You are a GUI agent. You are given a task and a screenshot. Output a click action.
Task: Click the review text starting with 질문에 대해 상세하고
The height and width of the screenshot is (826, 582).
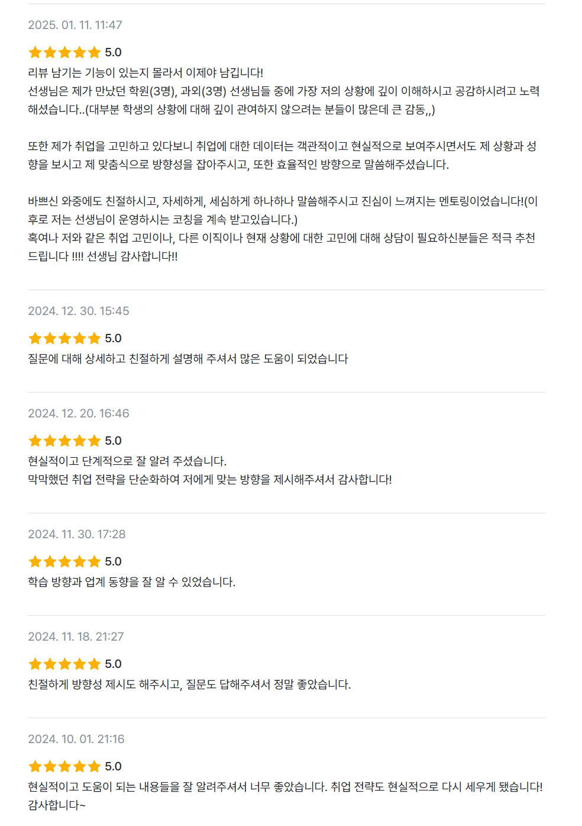pyautogui.click(x=188, y=359)
